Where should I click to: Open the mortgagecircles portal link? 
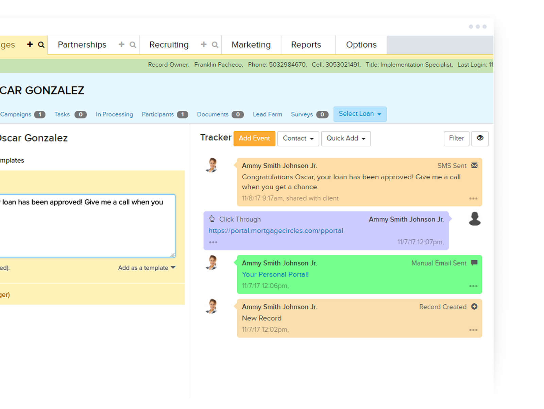click(276, 231)
